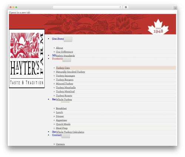Open Safety Standards link
185x157 pixels.
coord(65,56)
